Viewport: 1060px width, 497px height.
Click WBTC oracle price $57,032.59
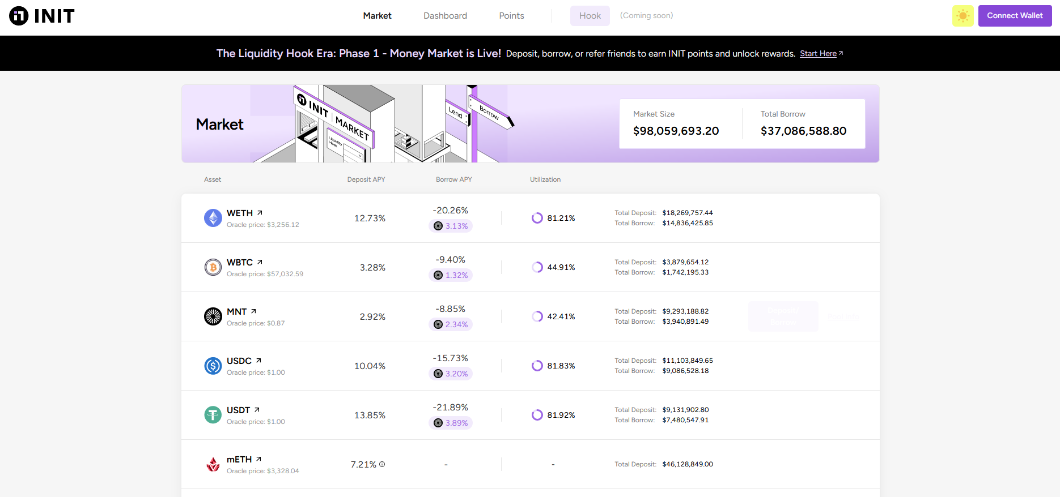click(285, 274)
